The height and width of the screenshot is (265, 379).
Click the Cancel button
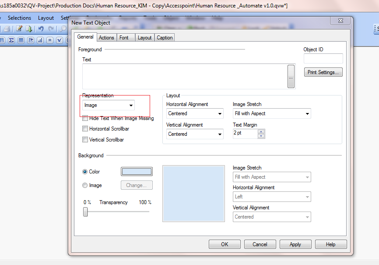(260, 244)
